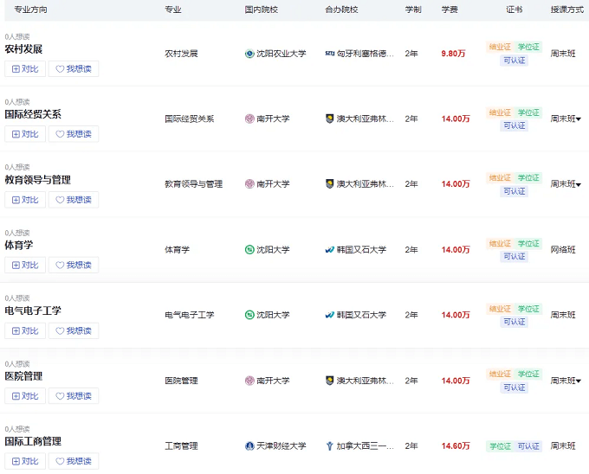Open the 教育领导与管理 program title
Screen dimensions: 589x474
click(37, 180)
